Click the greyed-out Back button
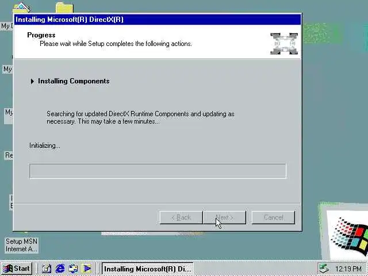 pos(181,217)
